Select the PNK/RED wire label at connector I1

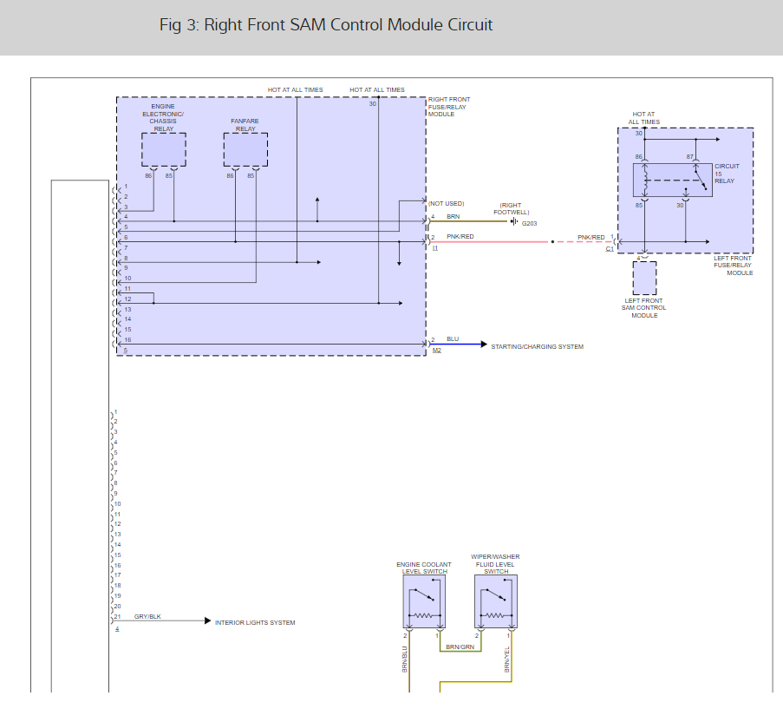click(460, 236)
